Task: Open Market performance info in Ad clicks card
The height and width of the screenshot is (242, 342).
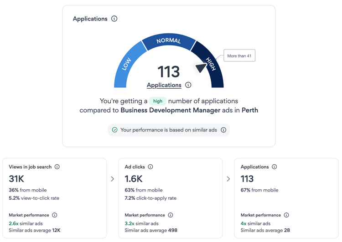Action: 171,215
